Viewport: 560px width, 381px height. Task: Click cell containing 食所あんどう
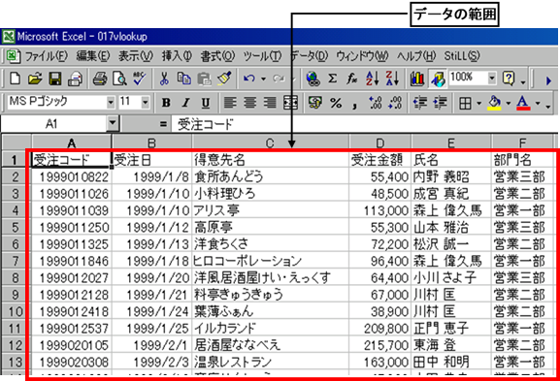(271, 176)
